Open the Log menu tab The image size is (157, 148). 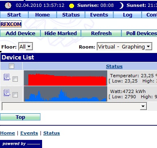(x=127, y=15)
